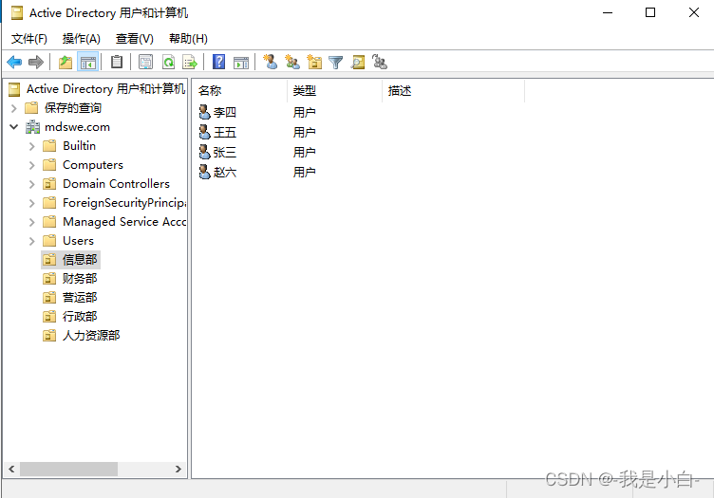Expand the Builtin container

click(x=32, y=146)
